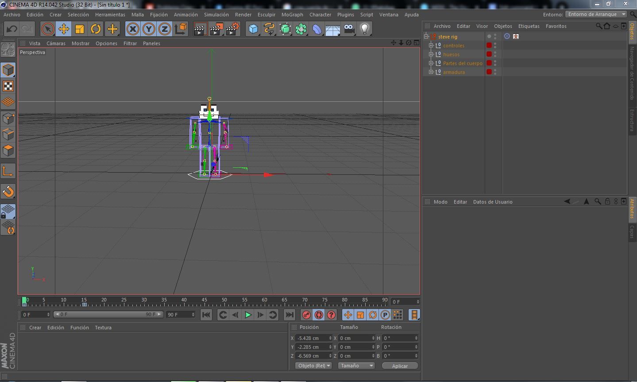Add a cube primitive object
The width and height of the screenshot is (637, 382).
click(x=253, y=29)
